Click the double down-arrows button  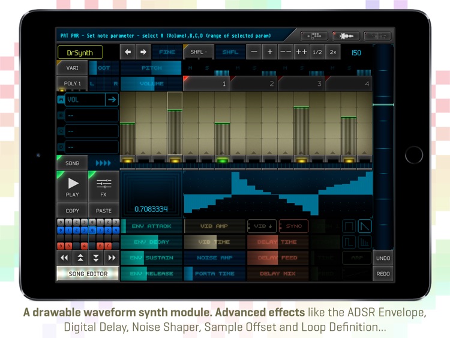tap(96, 258)
